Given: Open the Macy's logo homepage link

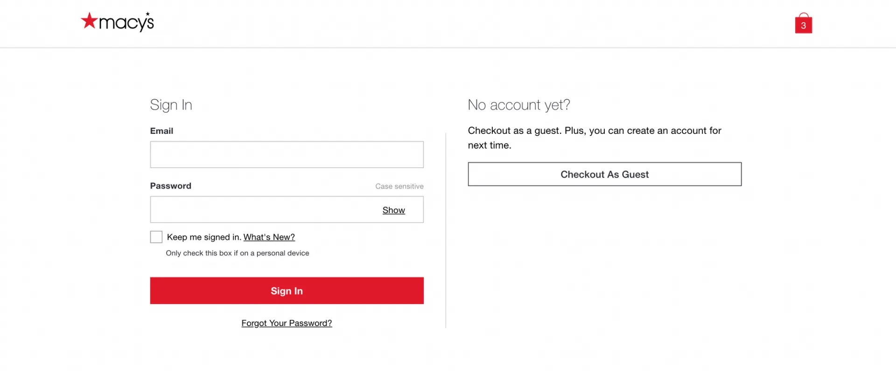Looking at the screenshot, I should click(x=117, y=21).
